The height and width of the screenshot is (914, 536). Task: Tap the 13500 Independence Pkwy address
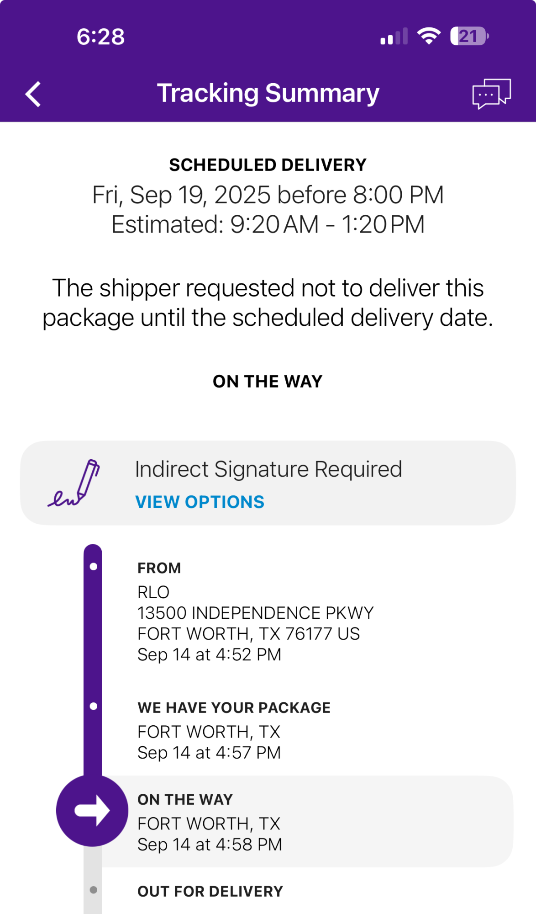(x=256, y=613)
